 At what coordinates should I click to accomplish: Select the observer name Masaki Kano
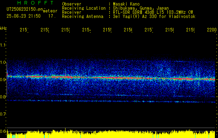tap(126, 4)
